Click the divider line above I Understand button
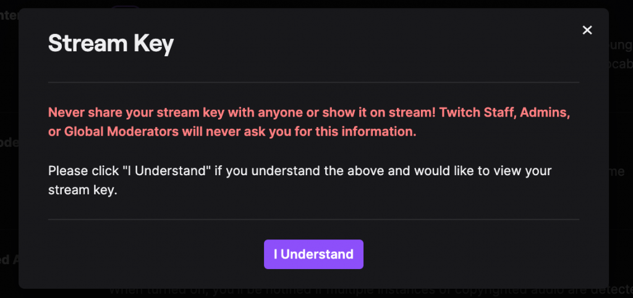This screenshot has height=298, width=633. click(x=313, y=219)
